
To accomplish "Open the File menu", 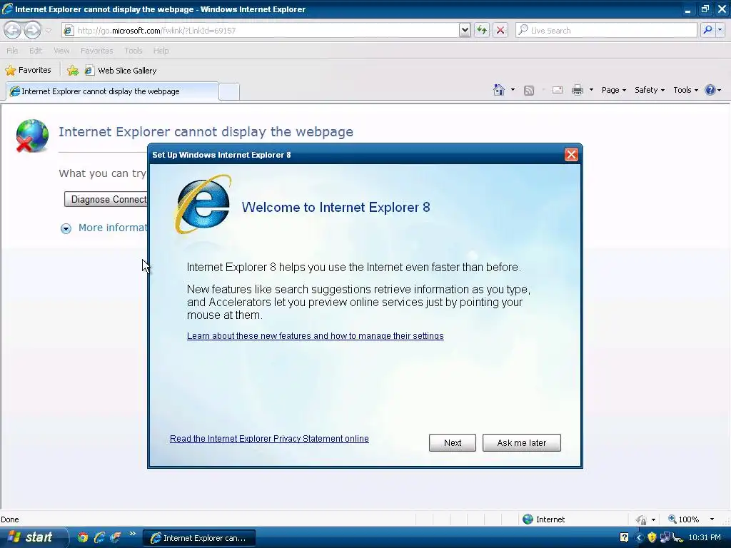I will (x=12, y=51).
